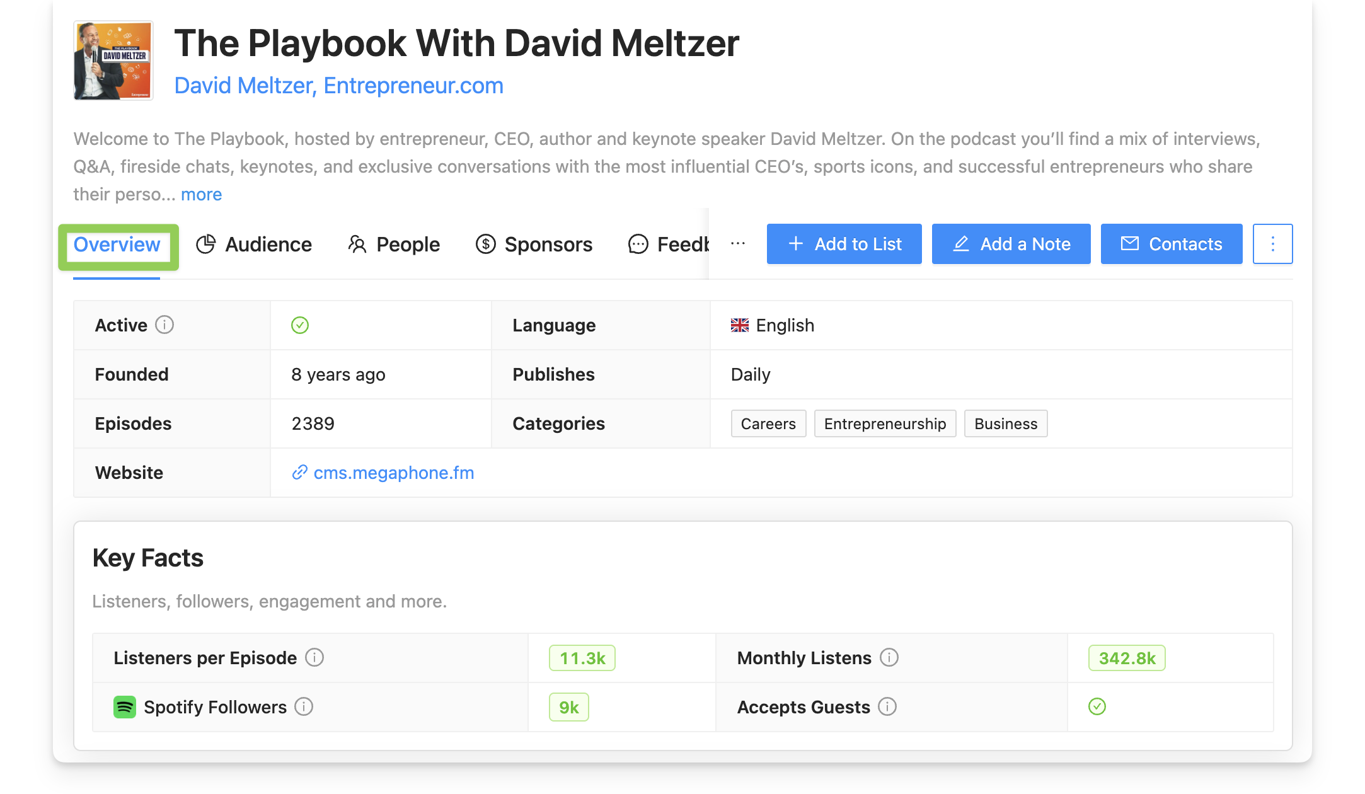Click the info icon beside Accepts Guests
The image size is (1365, 794).
pyautogui.click(x=888, y=707)
